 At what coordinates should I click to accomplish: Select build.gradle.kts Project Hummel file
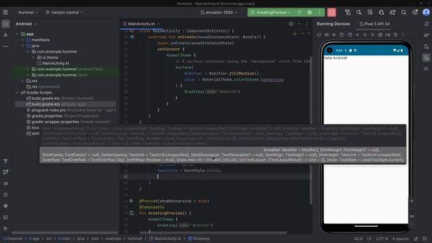click(60, 99)
